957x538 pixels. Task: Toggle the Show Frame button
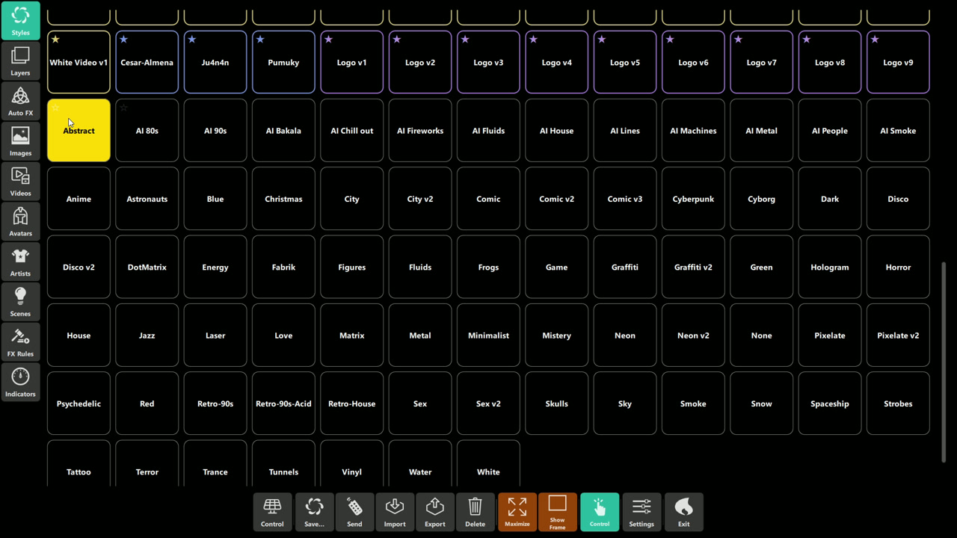[558, 512]
